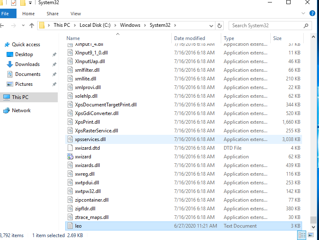Viewport: 319px width, 240px height.
Task: Click the New folder quick access icon
Action: click(23, 3)
